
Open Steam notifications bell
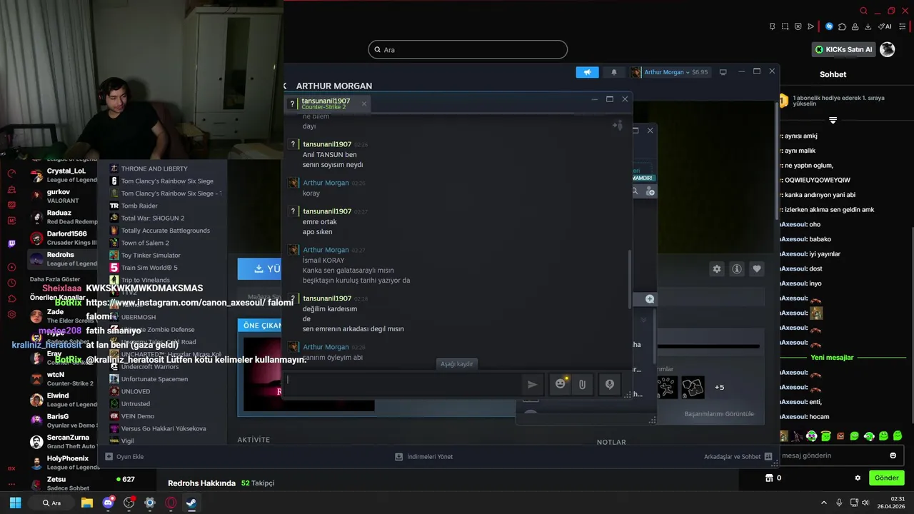click(613, 72)
